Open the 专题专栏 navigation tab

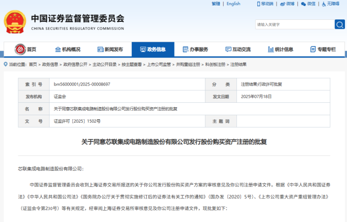pyautogui.click(x=323, y=49)
